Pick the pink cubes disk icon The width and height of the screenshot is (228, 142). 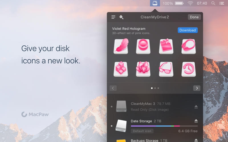coord(121,69)
